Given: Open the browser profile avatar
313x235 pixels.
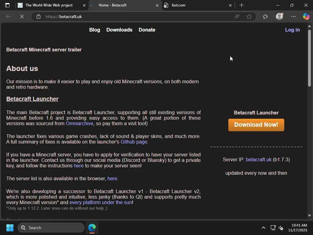Looking at the screenshot, I should click(x=279, y=17).
